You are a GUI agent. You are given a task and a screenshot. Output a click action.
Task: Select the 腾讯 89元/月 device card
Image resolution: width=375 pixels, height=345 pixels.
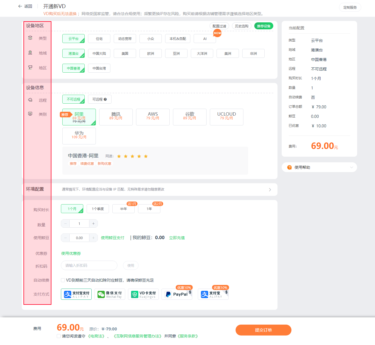tap(116, 117)
